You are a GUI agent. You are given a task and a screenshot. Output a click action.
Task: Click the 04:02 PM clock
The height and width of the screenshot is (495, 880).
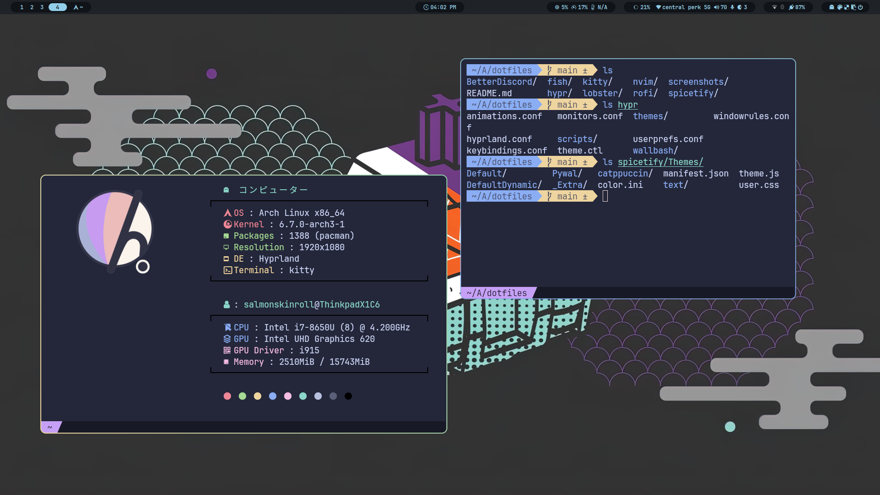(440, 7)
